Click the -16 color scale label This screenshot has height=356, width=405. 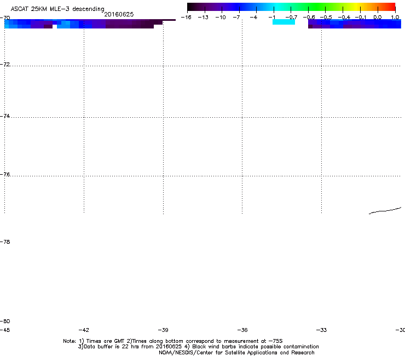coord(186,18)
